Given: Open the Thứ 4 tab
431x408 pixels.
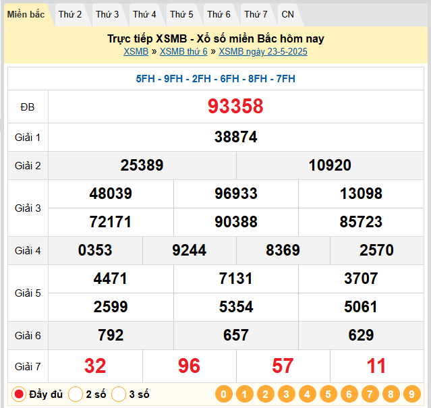Looking at the screenshot, I should [x=144, y=14].
